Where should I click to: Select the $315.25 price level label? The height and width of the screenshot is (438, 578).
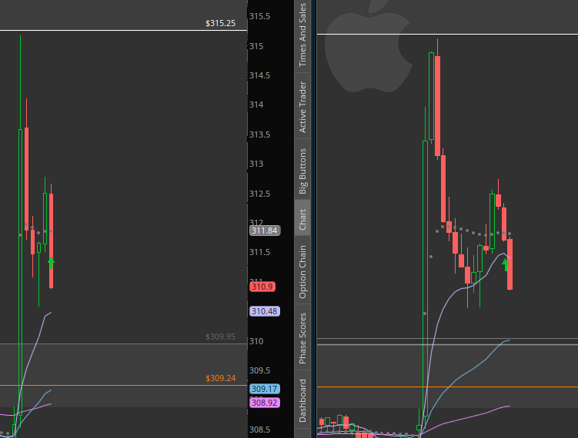pyautogui.click(x=220, y=23)
